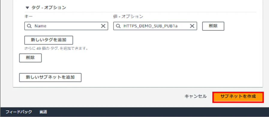Click the HTTPS_DEMO_SUB_PUB1a value field
The height and width of the screenshot is (117, 269).
tap(155, 26)
